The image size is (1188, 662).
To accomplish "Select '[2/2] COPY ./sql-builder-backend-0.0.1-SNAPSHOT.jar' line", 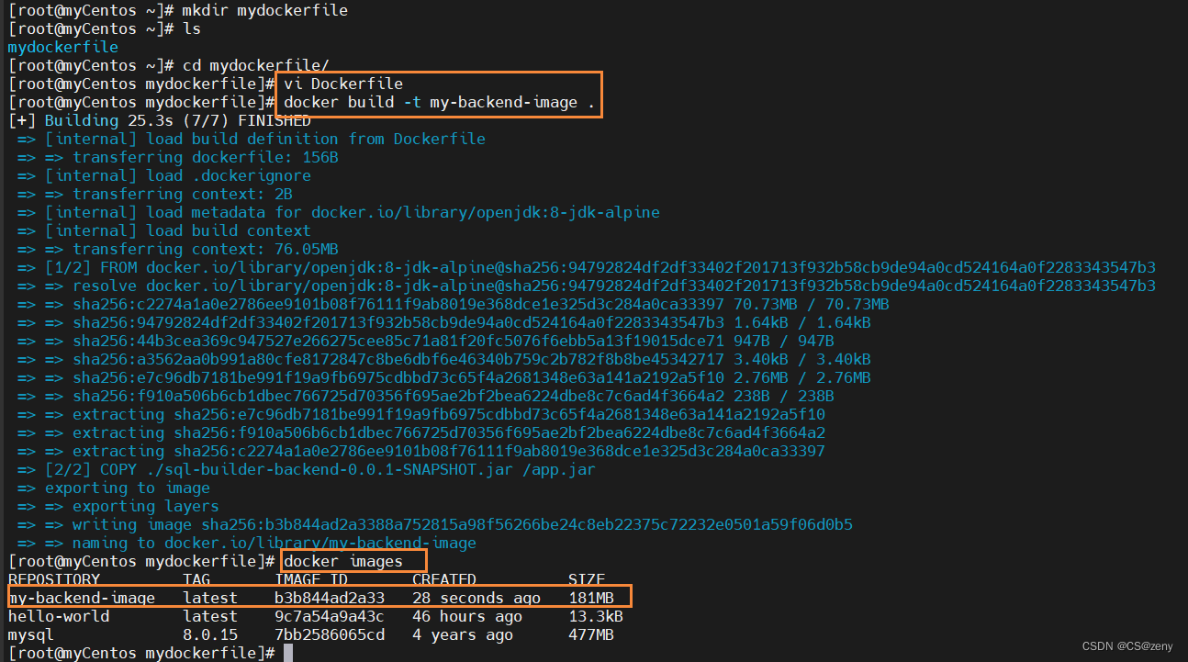I will (306, 469).
